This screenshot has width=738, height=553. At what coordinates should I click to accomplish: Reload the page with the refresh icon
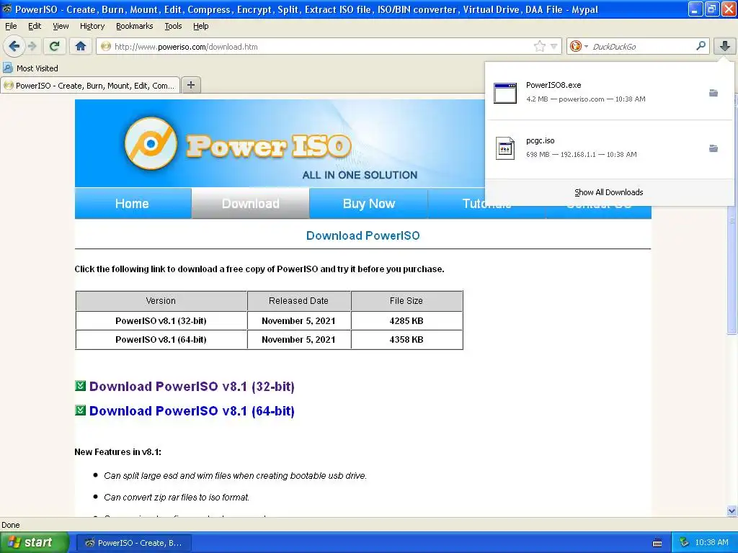(x=55, y=46)
